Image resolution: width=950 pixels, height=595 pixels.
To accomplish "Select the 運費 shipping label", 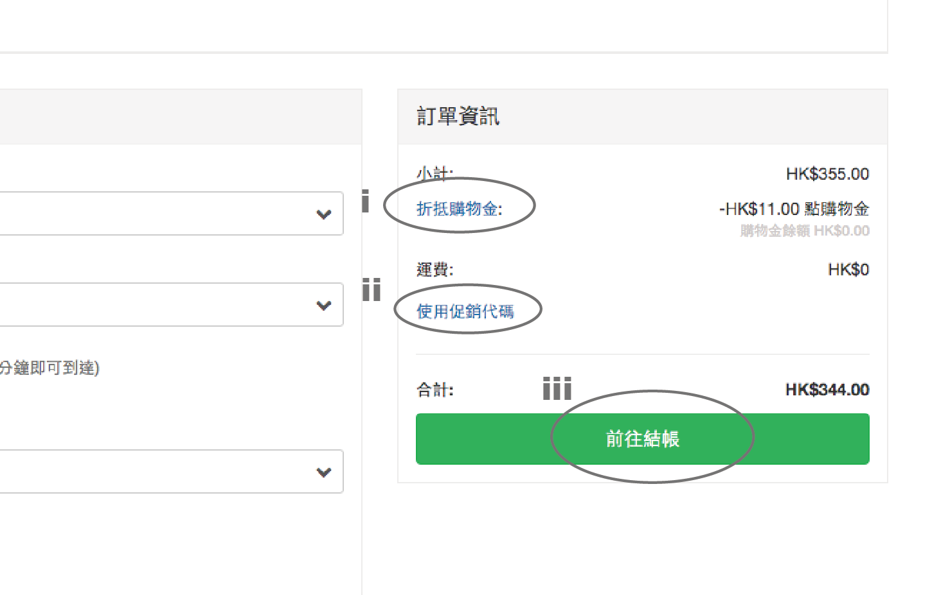I will [435, 270].
